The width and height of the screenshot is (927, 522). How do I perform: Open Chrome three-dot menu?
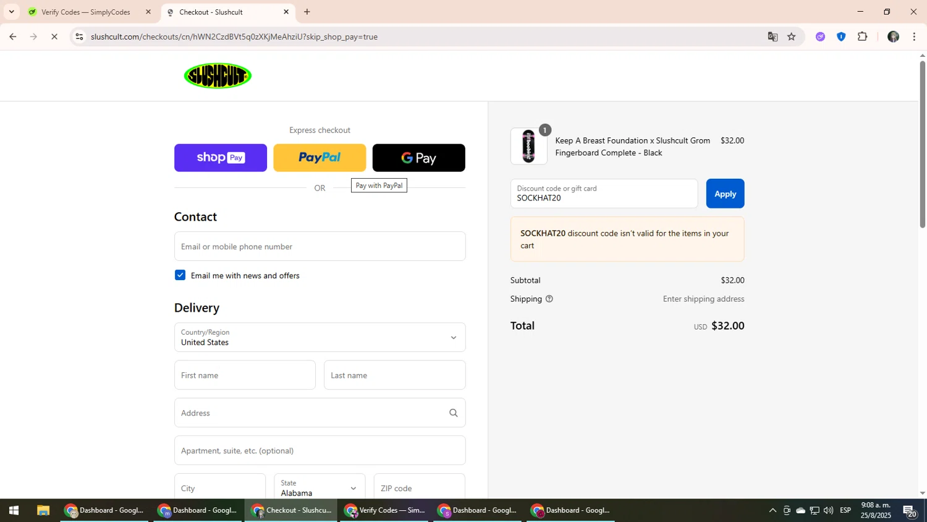coord(914,36)
